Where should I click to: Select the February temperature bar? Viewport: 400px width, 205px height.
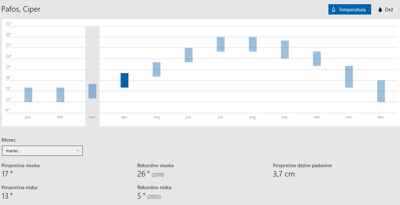60,95
